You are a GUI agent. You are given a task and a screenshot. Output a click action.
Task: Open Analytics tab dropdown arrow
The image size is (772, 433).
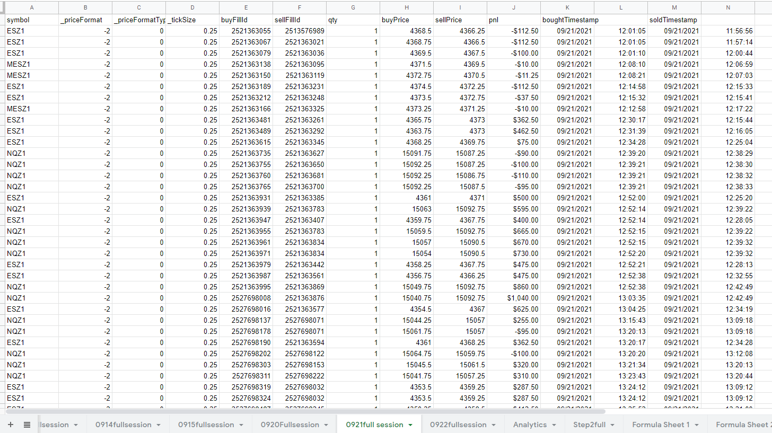554,425
